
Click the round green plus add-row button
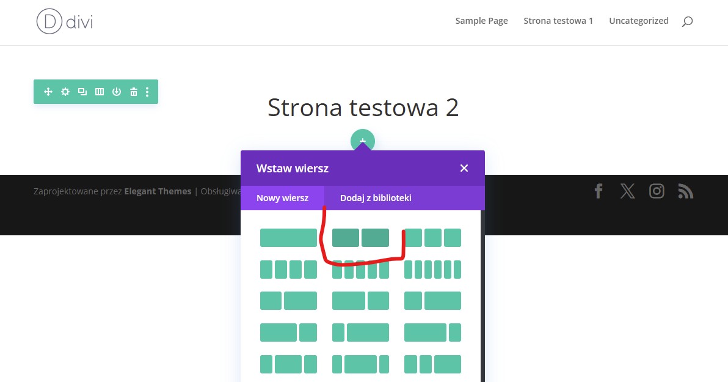tap(362, 139)
